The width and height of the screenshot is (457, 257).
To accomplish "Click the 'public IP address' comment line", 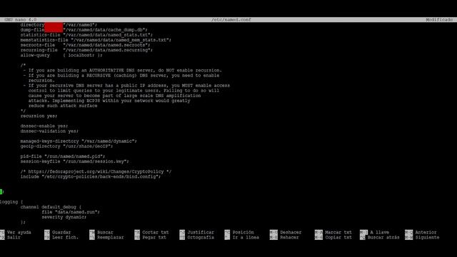I will tap(126, 86).
